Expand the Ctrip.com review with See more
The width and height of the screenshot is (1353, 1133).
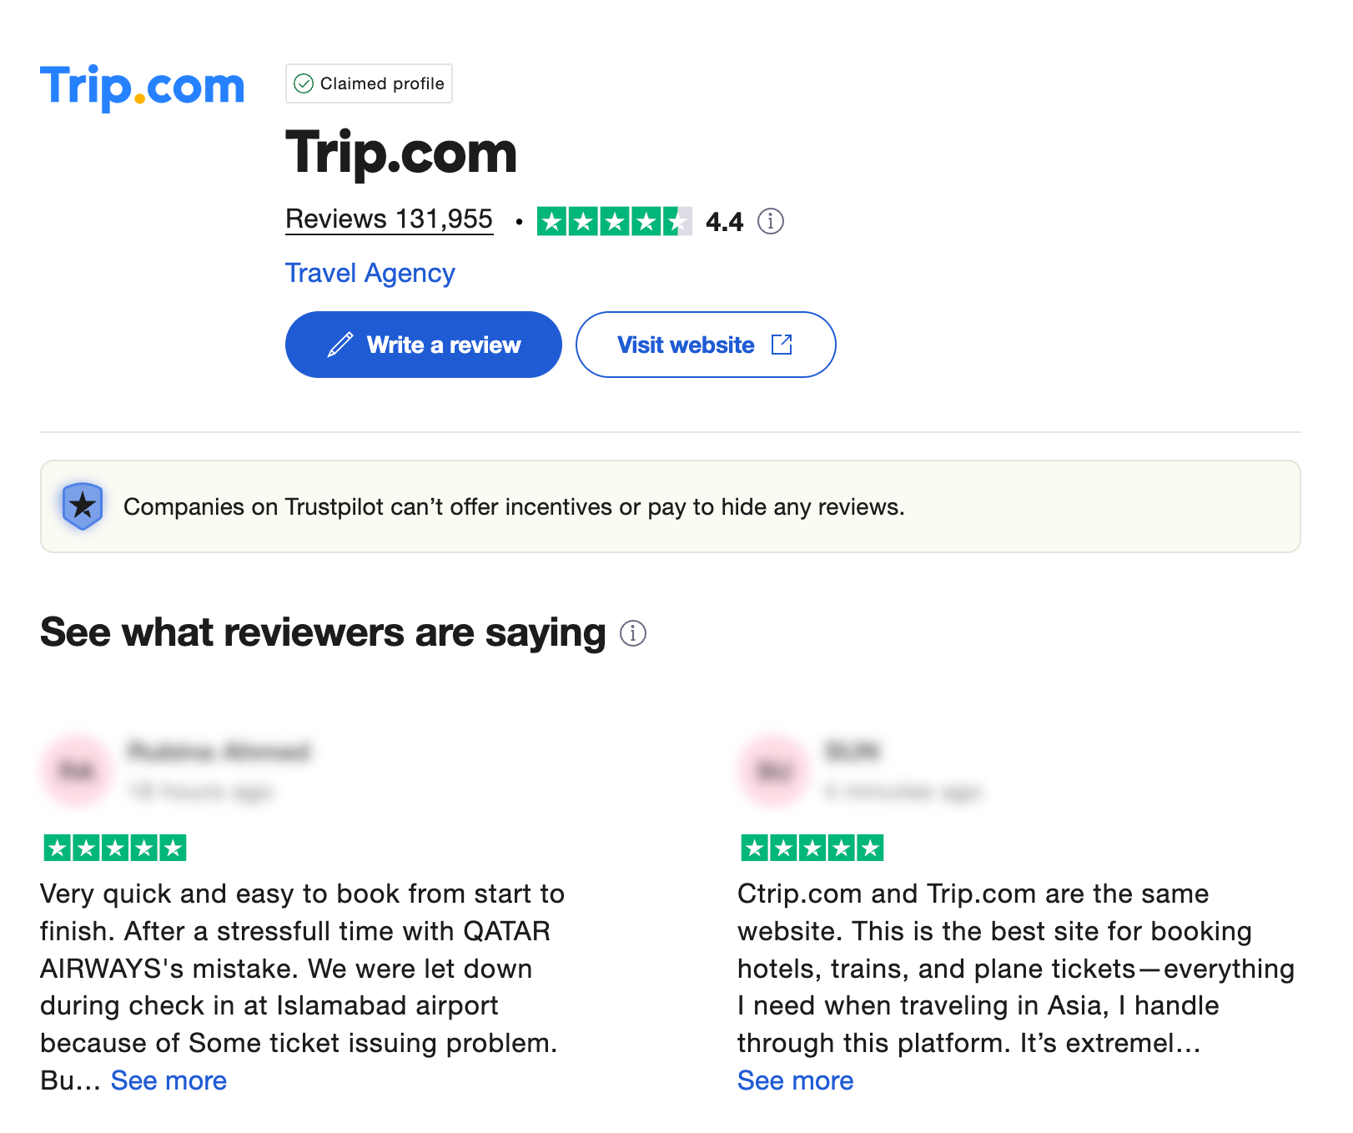click(795, 1080)
